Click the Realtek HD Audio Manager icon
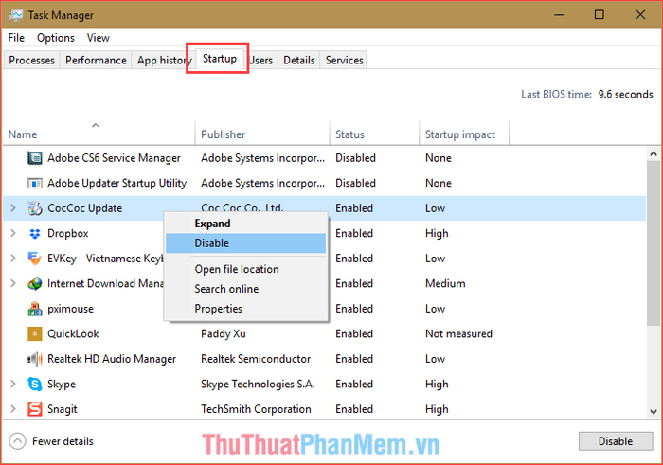 [x=35, y=359]
